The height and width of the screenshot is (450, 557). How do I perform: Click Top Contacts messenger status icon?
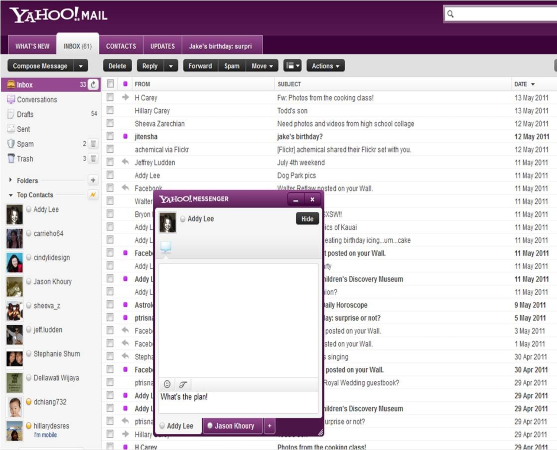(x=93, y=195)
